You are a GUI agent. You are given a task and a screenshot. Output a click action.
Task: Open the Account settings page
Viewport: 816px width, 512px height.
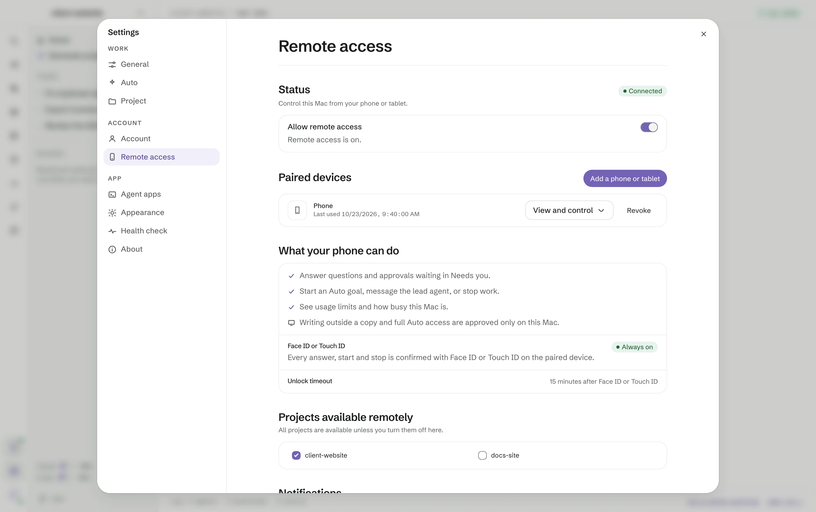point(161,139)
